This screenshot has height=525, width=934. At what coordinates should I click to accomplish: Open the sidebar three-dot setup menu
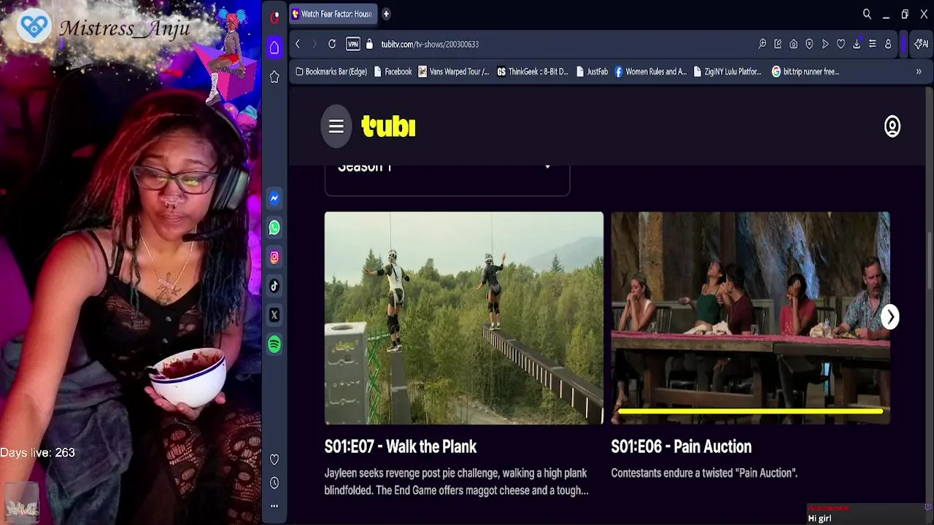click(x=274, y=505)
